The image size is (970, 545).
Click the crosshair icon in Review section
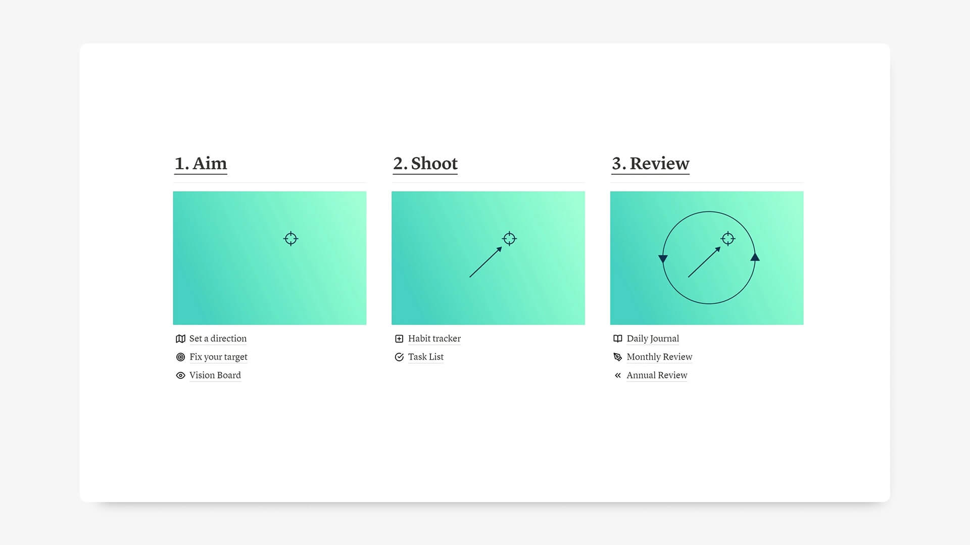click(727, 238)
